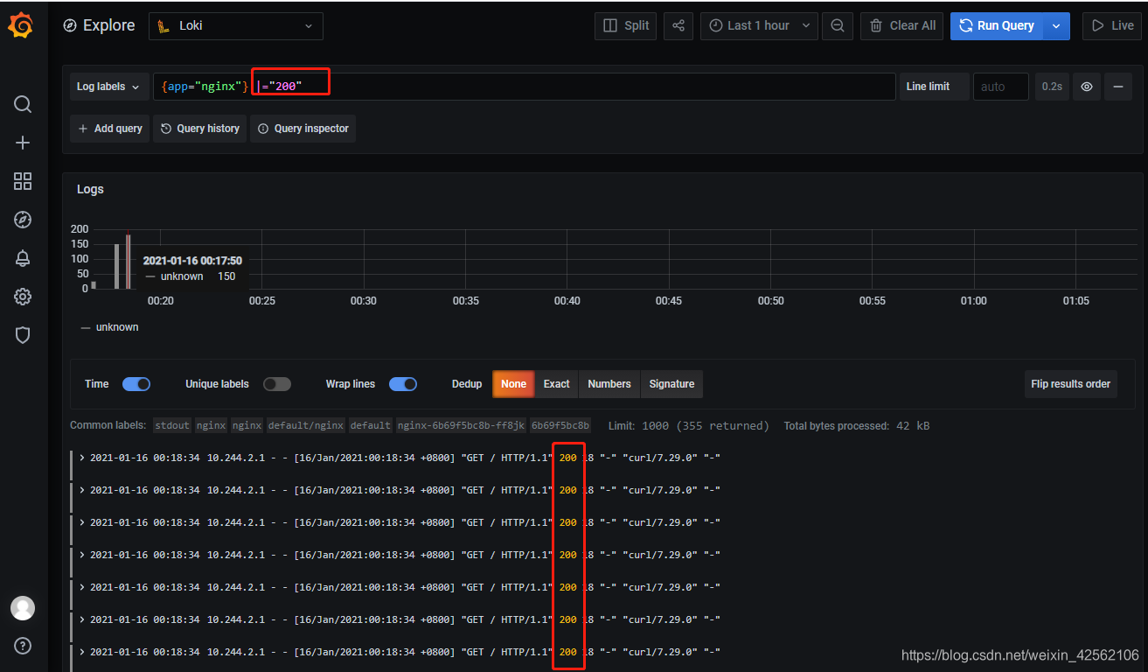Toggle the Time switch
The height and width of the screenshot is (672, 1148).
coord(136,384)
